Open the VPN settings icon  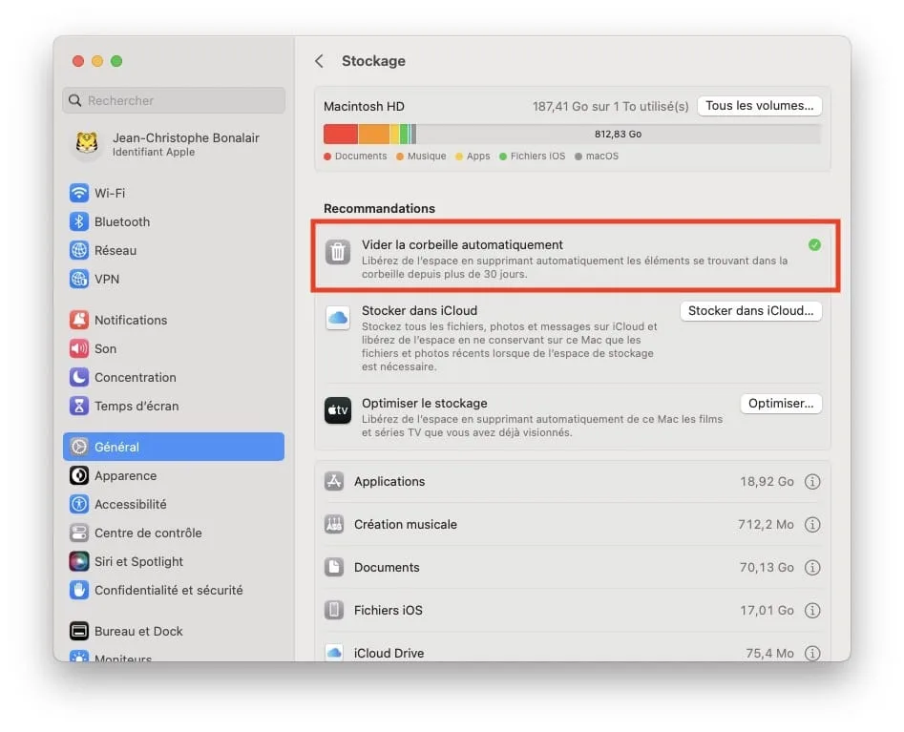tap(79, 279)
